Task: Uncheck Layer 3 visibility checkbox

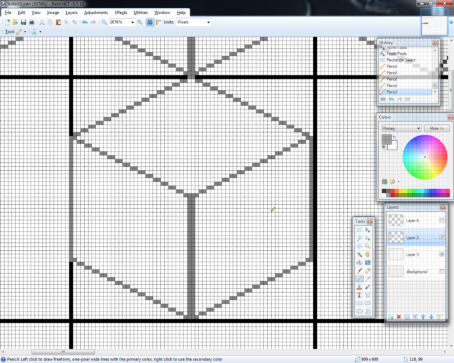Action: pyautogui.click(x=441, y=254)
